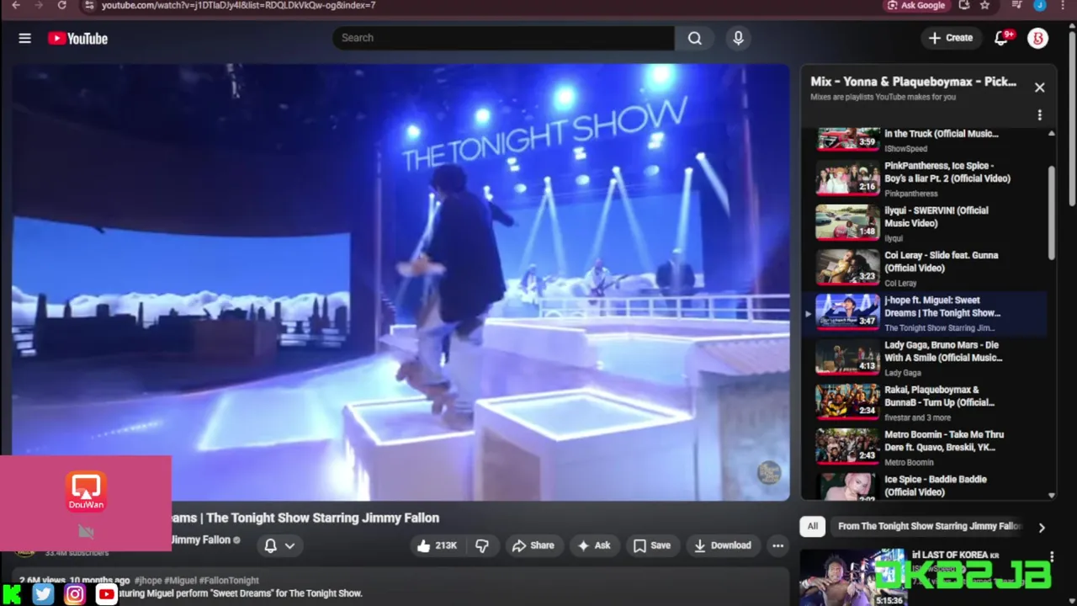Screen dimensions: 1077x606
Task: Click the #jhope hashtag
Action: tap(148, 580)
